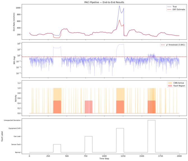Select the 'Unexpected Deviation' tick label
Screen dimensions: 188x161
click(x=12, y=120)
